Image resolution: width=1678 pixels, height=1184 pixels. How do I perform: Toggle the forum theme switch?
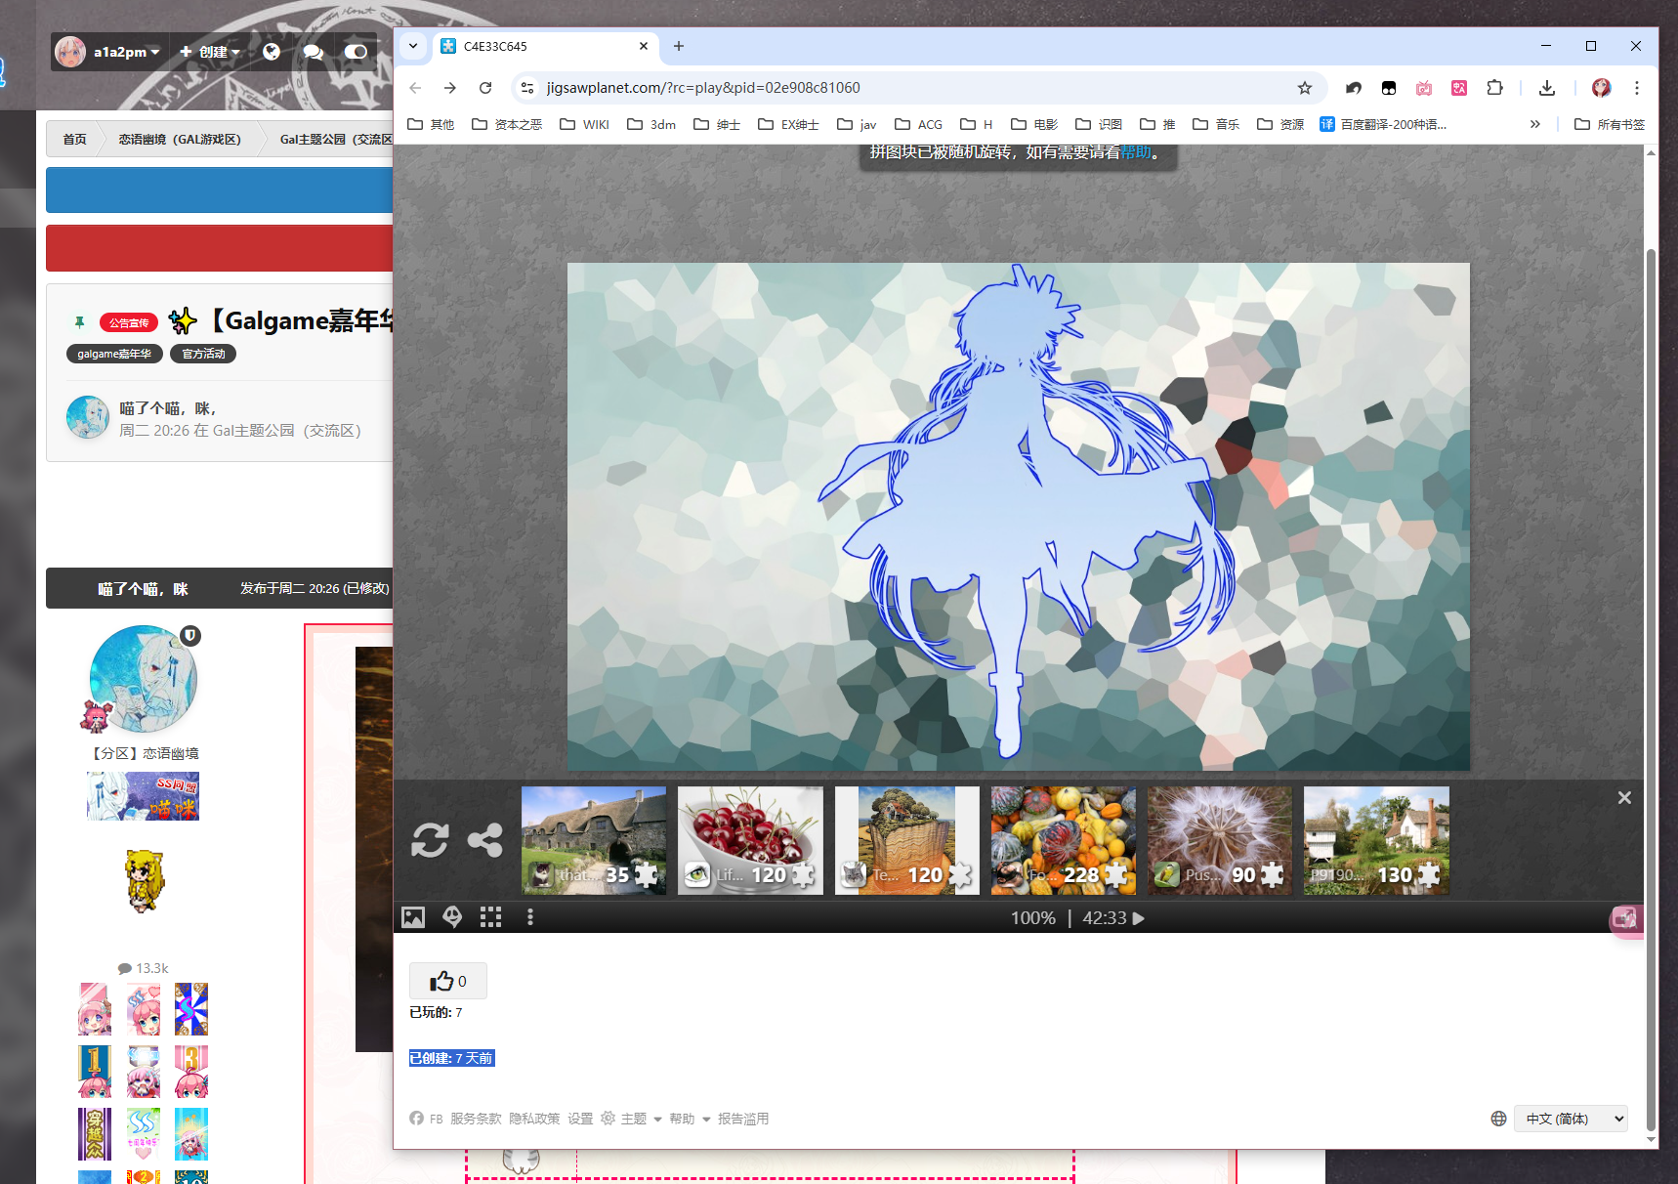tap(356, 52)
